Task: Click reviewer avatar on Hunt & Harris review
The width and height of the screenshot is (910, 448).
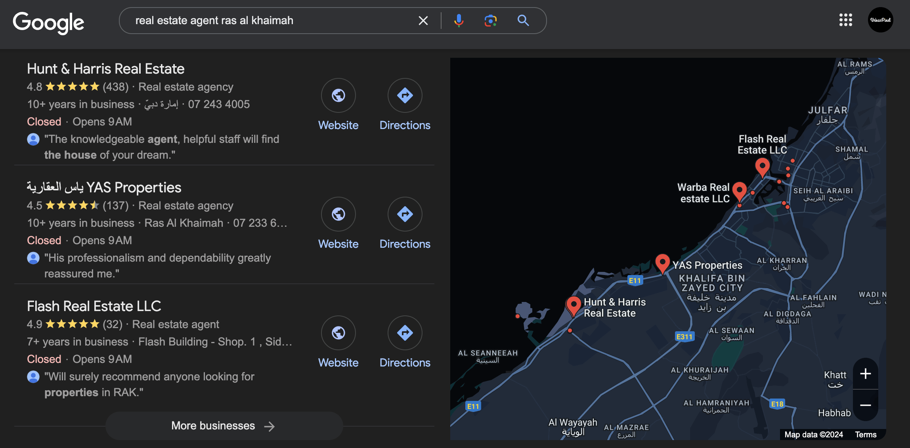Action: 33,139
